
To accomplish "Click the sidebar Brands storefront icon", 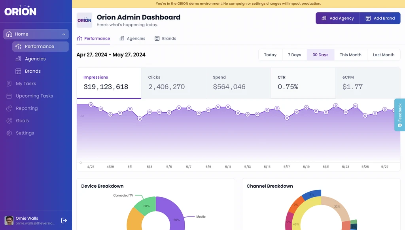I will pyautogui.click(x=18, y=71).
